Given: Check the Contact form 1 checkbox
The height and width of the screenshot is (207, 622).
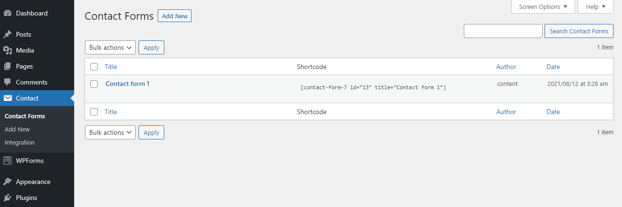Looking at the screenshot, I should pos(94,84).
